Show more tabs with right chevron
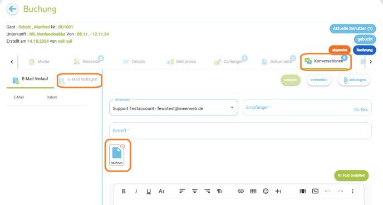Image resolution: width=383 pixels, height=205 pixels. (x=371, y=62)
